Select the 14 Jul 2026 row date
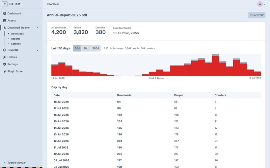The image size is (270, 168). click(61, 128)
